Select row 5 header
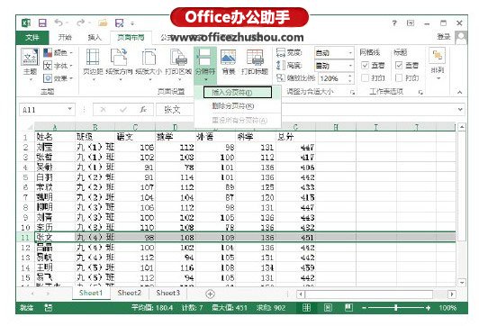The width and height of the screenshot is (479, 326). coord(25,177)
